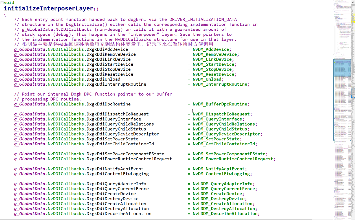Click the void keyword above the function
Screen dimensions: 355x220
[x=9, y=3]
